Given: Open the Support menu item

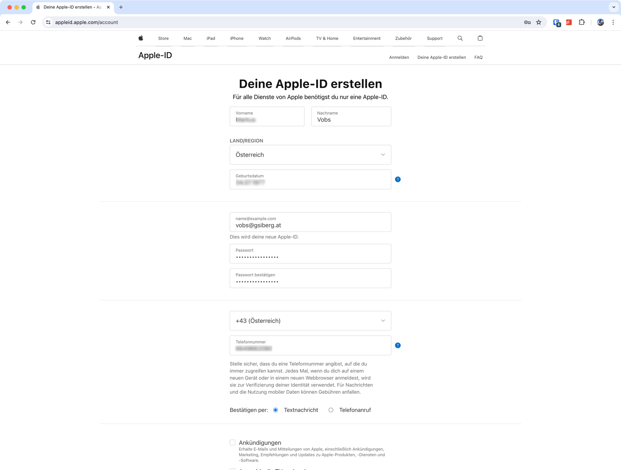Looking at the screenshot, I should (434, 38).
